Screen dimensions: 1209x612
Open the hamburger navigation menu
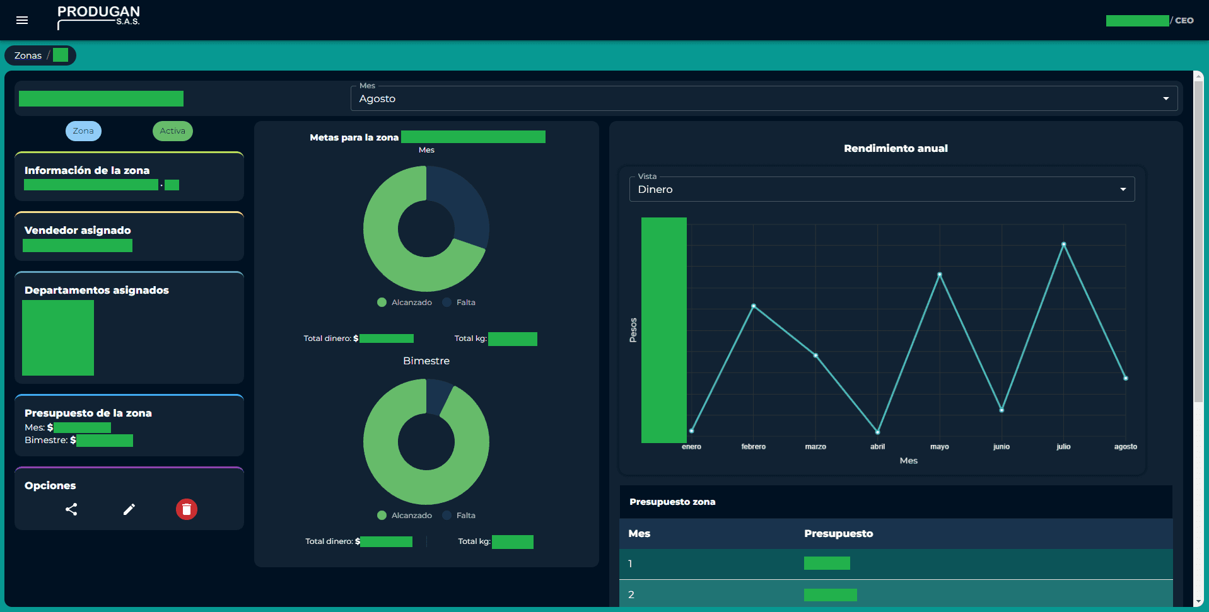click(x=22, y=20)
